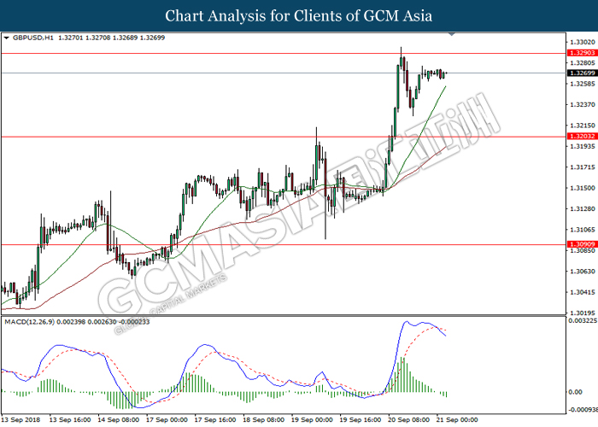Click the MACD 0.00 scale value
The height and width of the screenshot is (427, 598).
coord(575,392)
